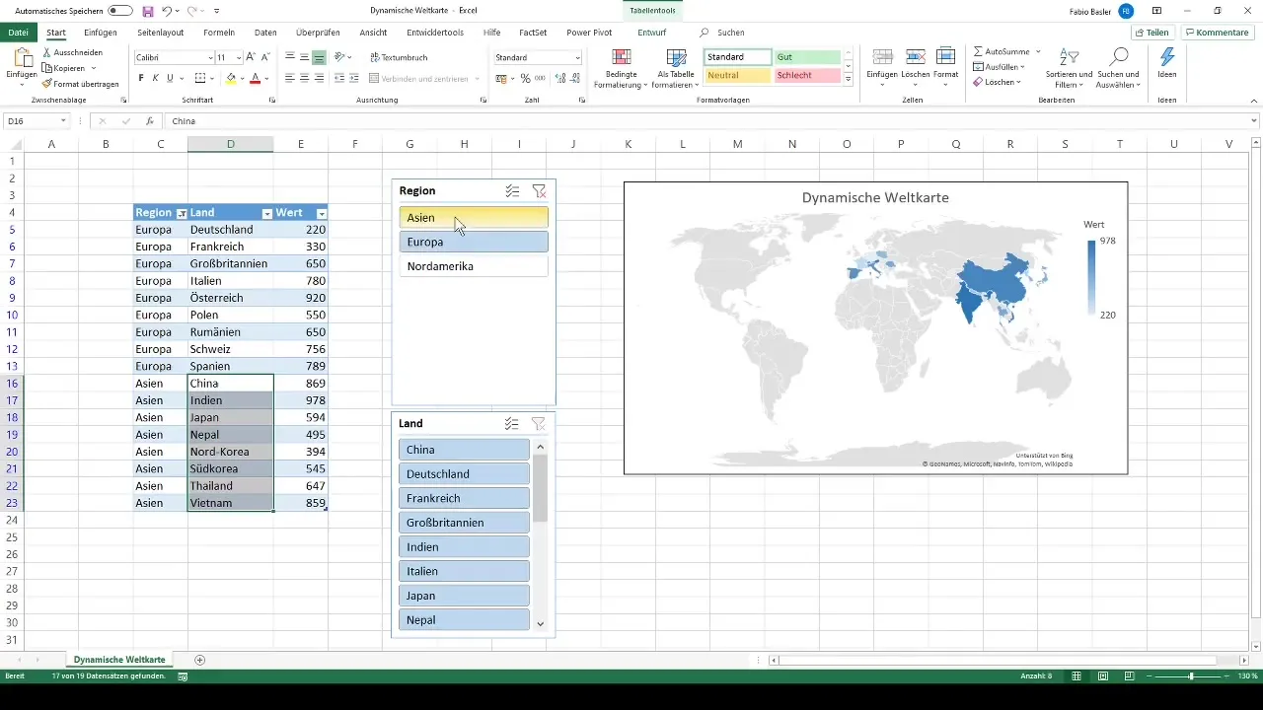Screen dimensions: 1263x710
Task: Switch to the Einfügen ribbon tab
Action: pyautogui.click(x=100, y=33)
